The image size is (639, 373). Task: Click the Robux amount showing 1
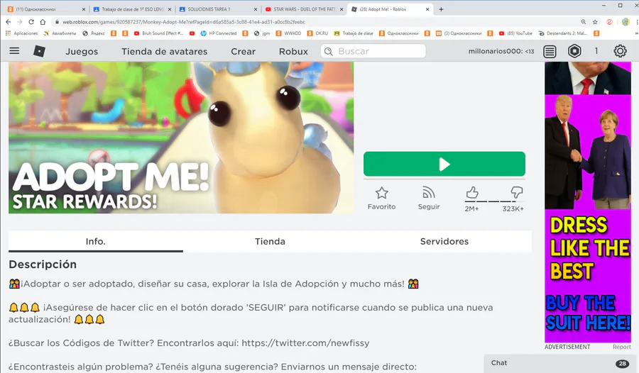(x=596, y=51)
